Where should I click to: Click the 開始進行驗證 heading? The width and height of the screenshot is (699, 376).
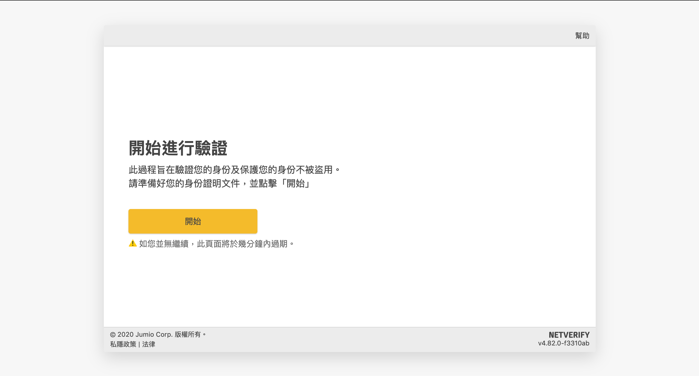click(178, 148)
